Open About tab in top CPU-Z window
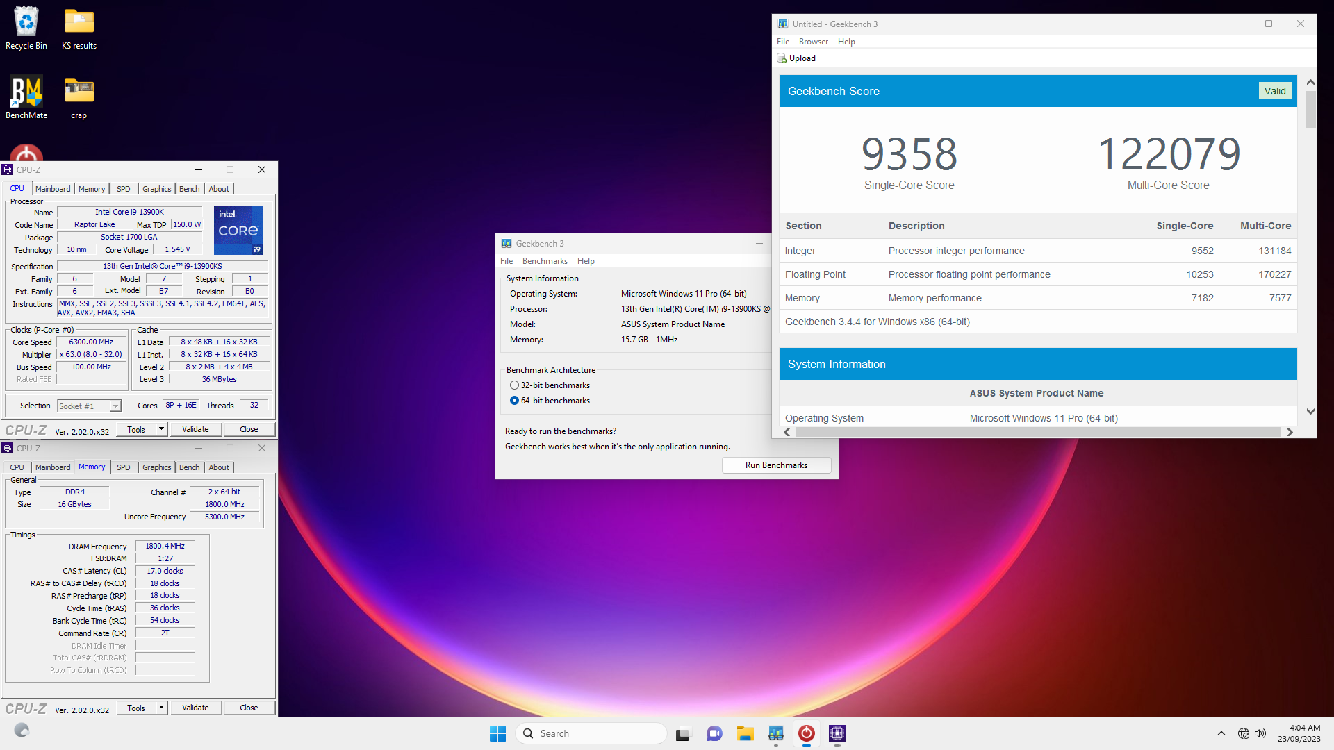This screenshot has height=750, width=1334. [x=219, y=189]
